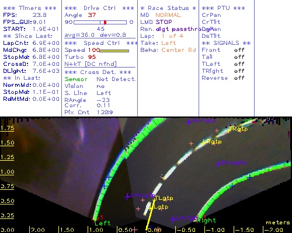Click the NORMAL mode value
292x233 pixels.
click(168, 15)
